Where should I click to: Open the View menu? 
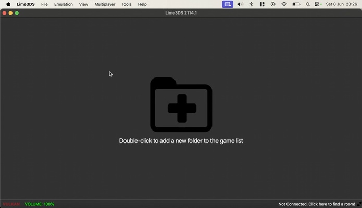point(83,4)
